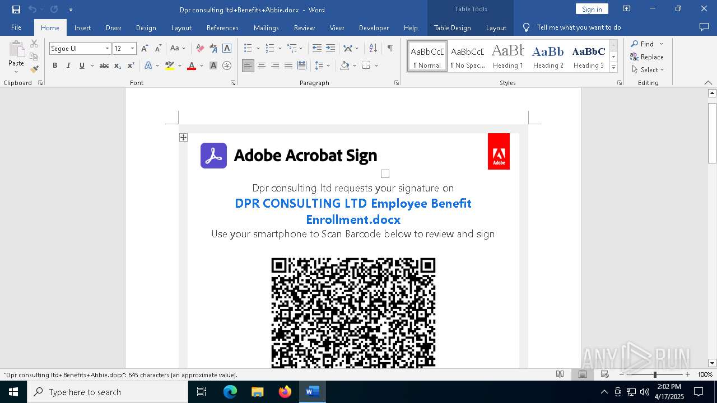Viewport: 717px width, 403px height.
Task: Expand the Styles gallery More arrow
Action: click(x=614, y=68)
